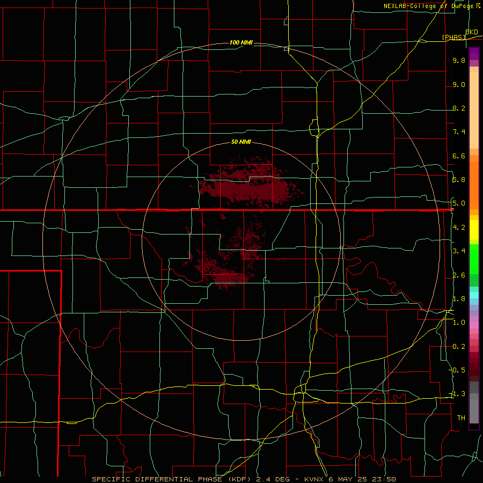
Task: Click the 9.0 value on the color scale
Action: [x=459, y=84]
